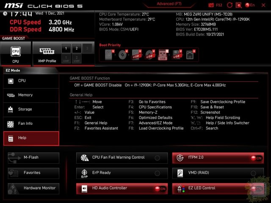271x203 pixels.
Task: Click the reset circular arrow icon
Action: (229, 5)
